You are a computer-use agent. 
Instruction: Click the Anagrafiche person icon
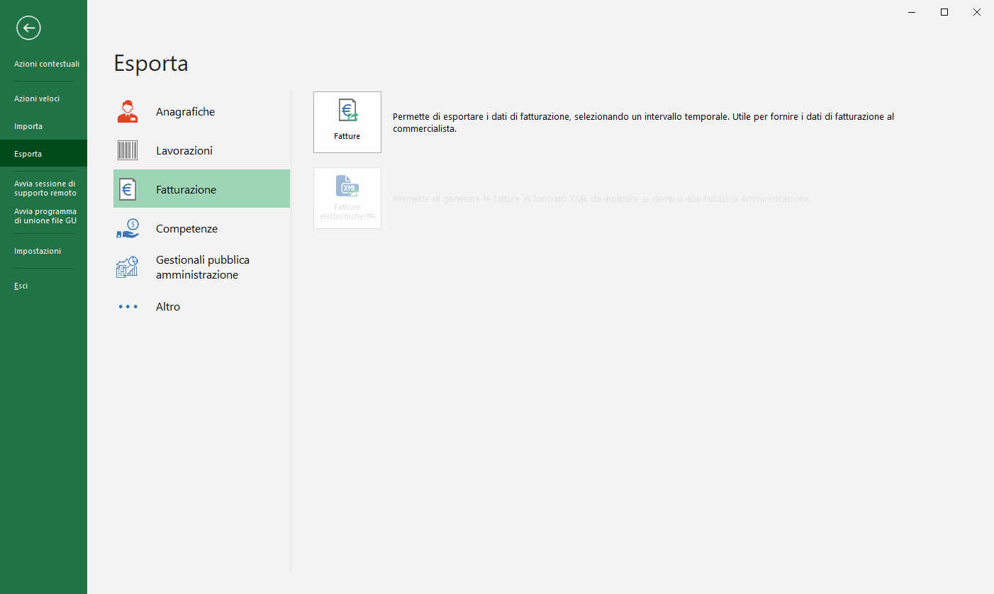[x=128, y=112]
